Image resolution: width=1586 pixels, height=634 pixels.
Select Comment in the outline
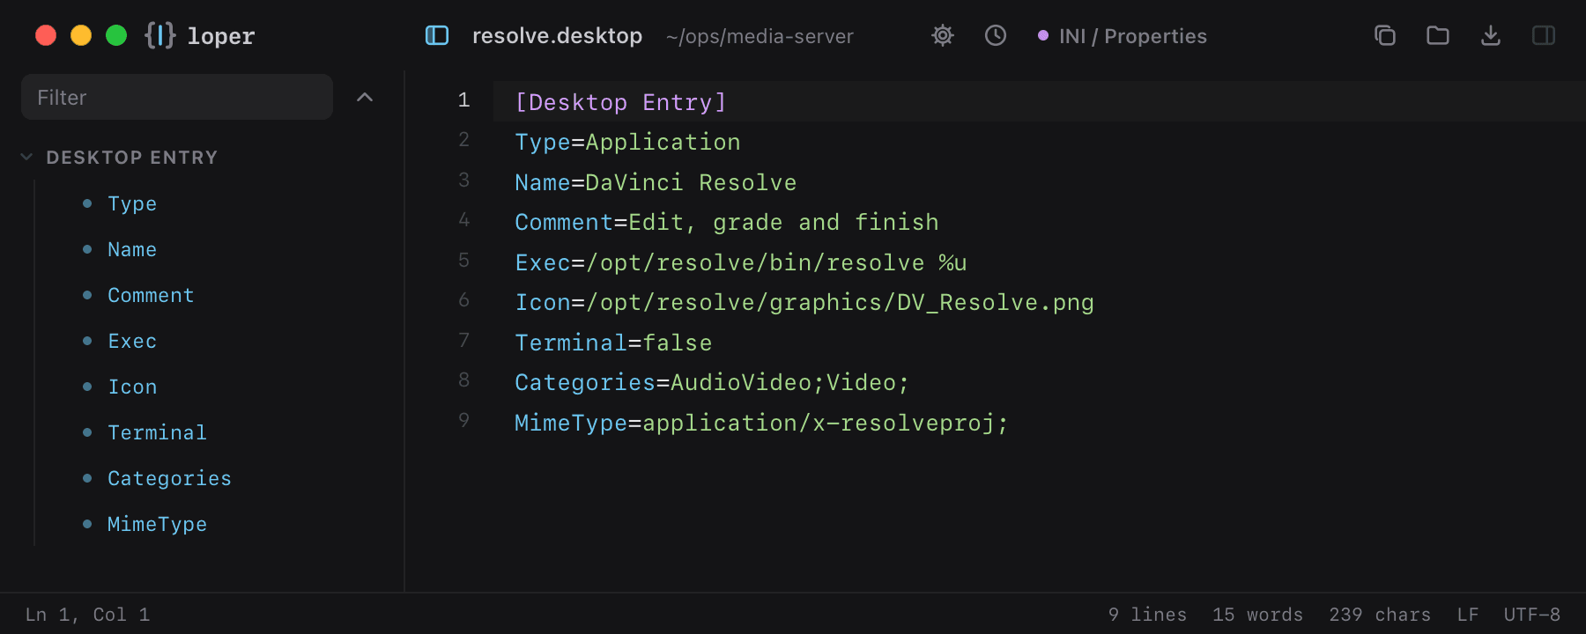pos(151,295)
